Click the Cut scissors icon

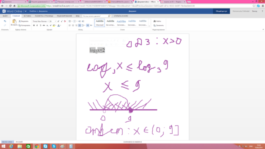click(x=19, y=21)
